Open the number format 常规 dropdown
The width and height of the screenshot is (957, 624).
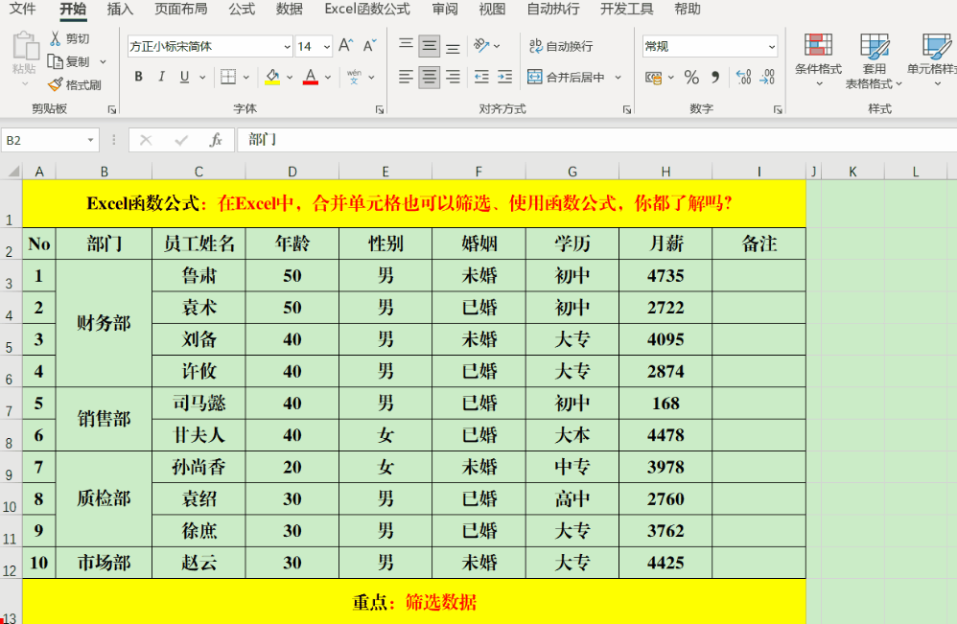coord(772,46)
